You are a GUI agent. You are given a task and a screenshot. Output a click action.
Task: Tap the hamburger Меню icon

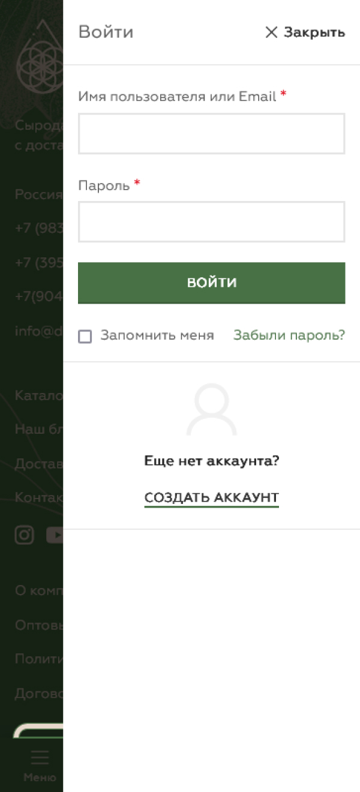40,758
